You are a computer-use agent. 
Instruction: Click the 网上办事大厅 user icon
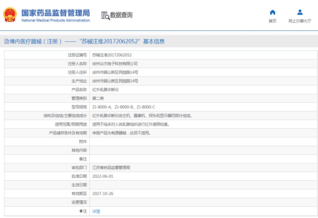pyautogui.click(x=300, y=12)
